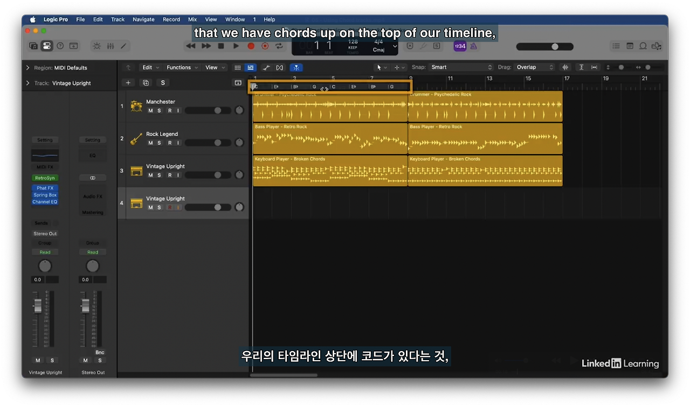Click the Rock Legend bass guitar icon

(x=136, y=138)
